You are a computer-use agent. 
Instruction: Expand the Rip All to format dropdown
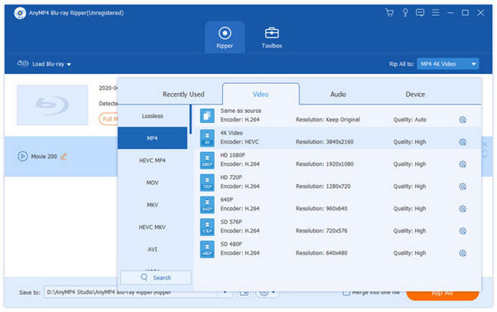tap(474, 64)
